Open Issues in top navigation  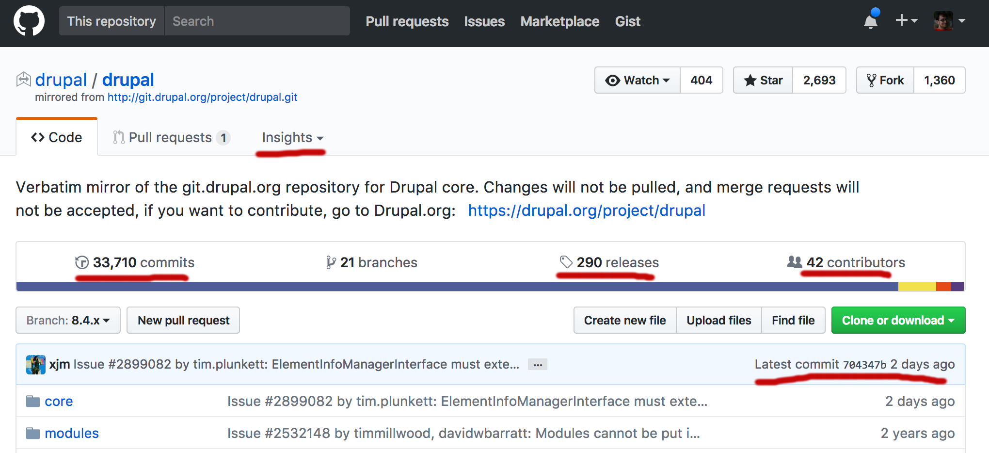(x=484, y=21)
